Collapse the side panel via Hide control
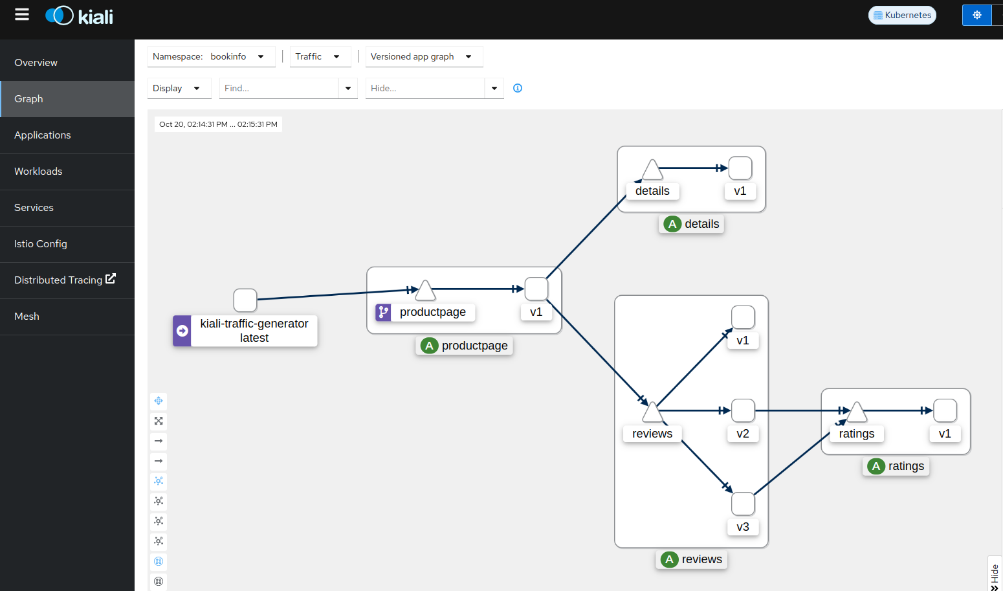 [995, 573]
